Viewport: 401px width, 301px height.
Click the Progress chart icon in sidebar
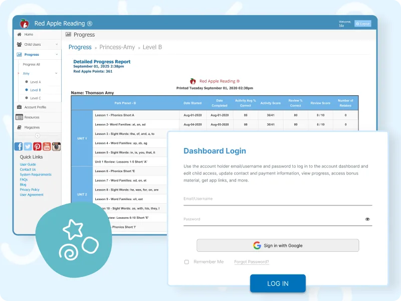click(x=19, y=55)
